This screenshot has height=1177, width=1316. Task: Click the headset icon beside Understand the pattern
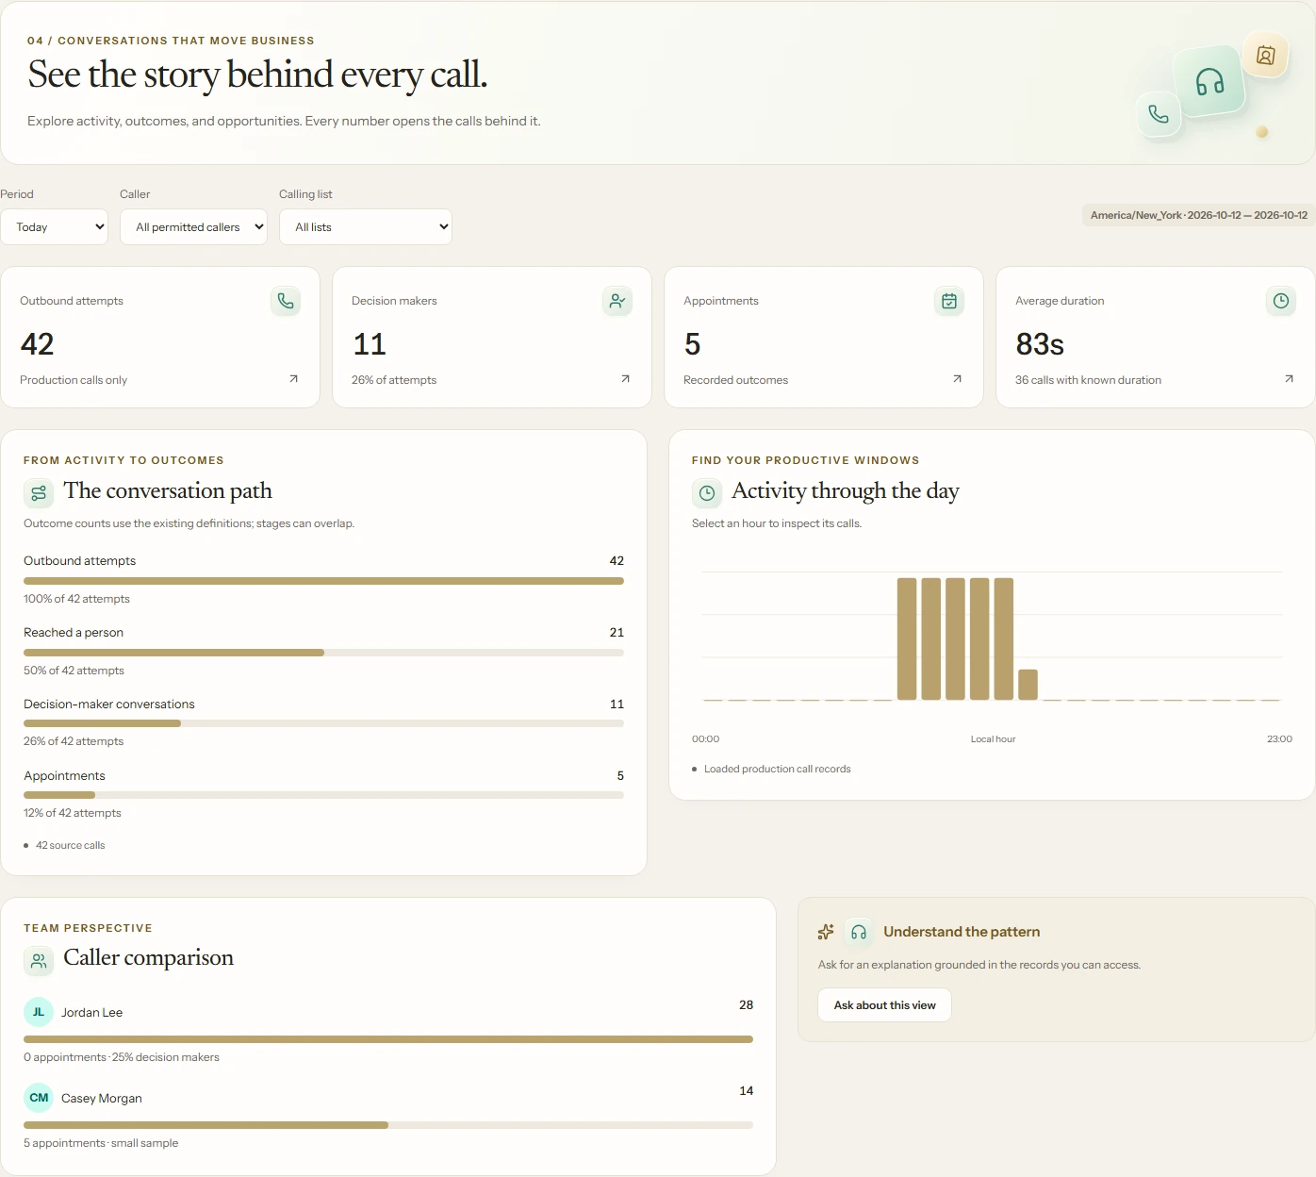tap(859, 932)
